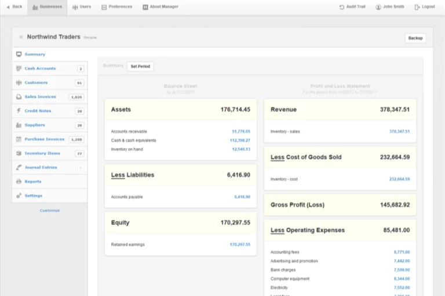
Task: Open Accounts payable amount 6,416.90
Action: click(242, 197)
